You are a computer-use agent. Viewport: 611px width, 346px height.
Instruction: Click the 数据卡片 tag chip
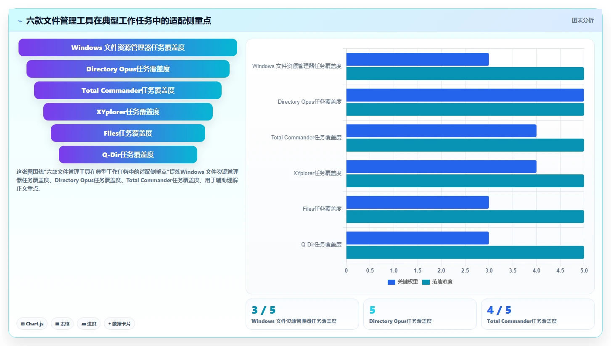click(x=119, y=324)
